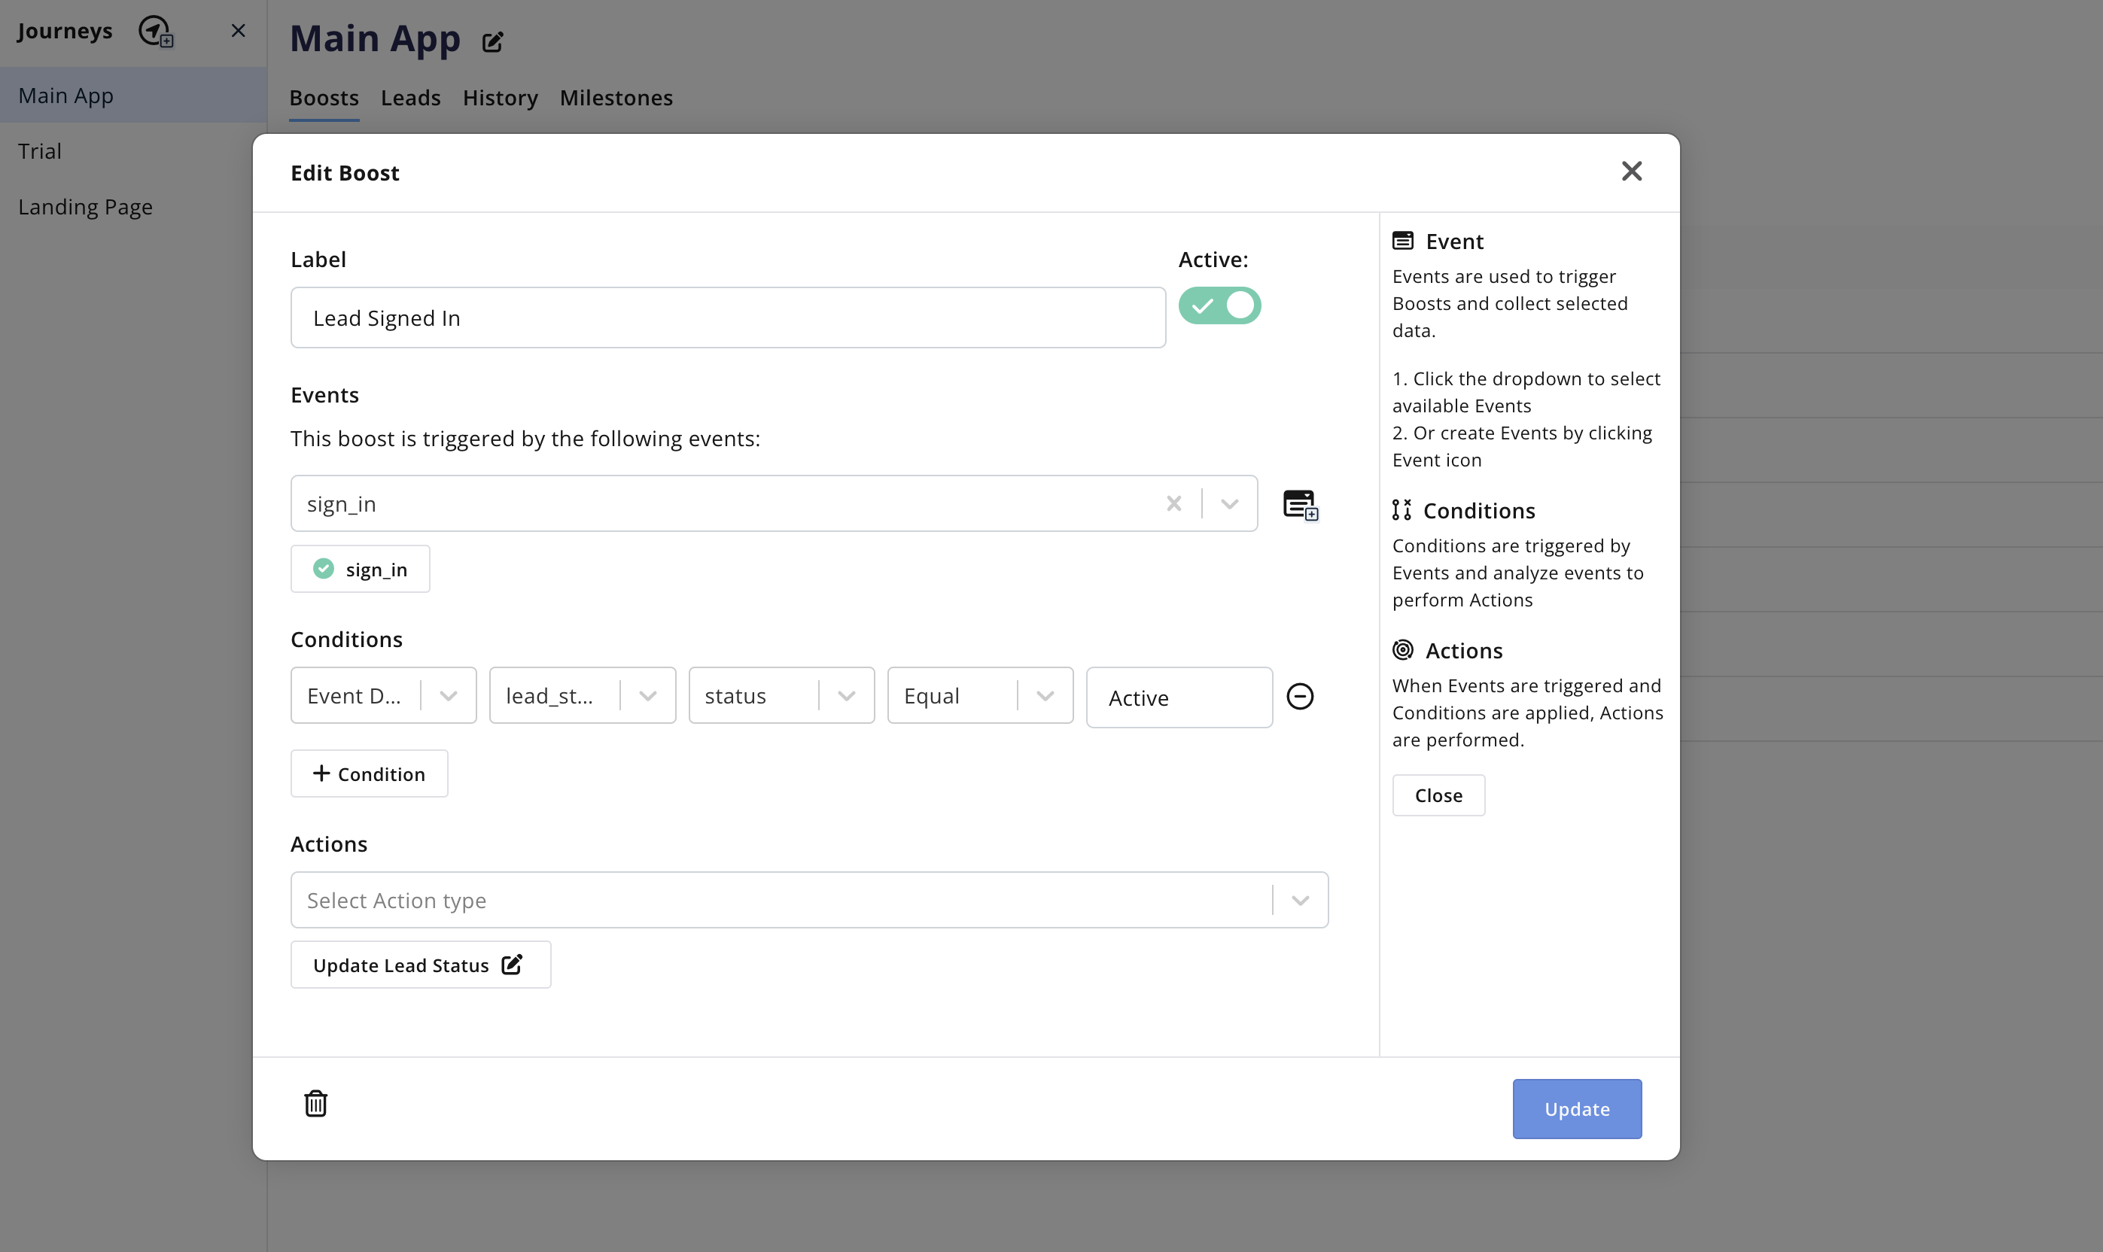Click the create event icon
The height and width of the screenshot is (1252, 2103).
coord(1300,505)
